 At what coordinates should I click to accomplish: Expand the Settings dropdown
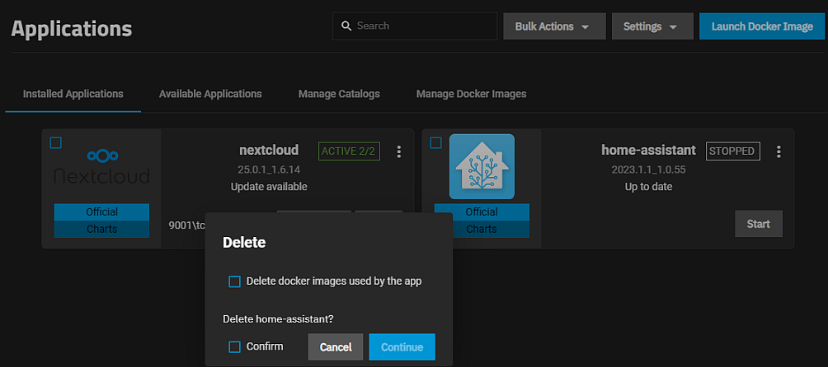click(652, 26)
